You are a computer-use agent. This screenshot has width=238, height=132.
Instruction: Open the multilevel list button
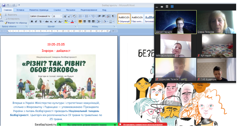click(x=93, y=16)
